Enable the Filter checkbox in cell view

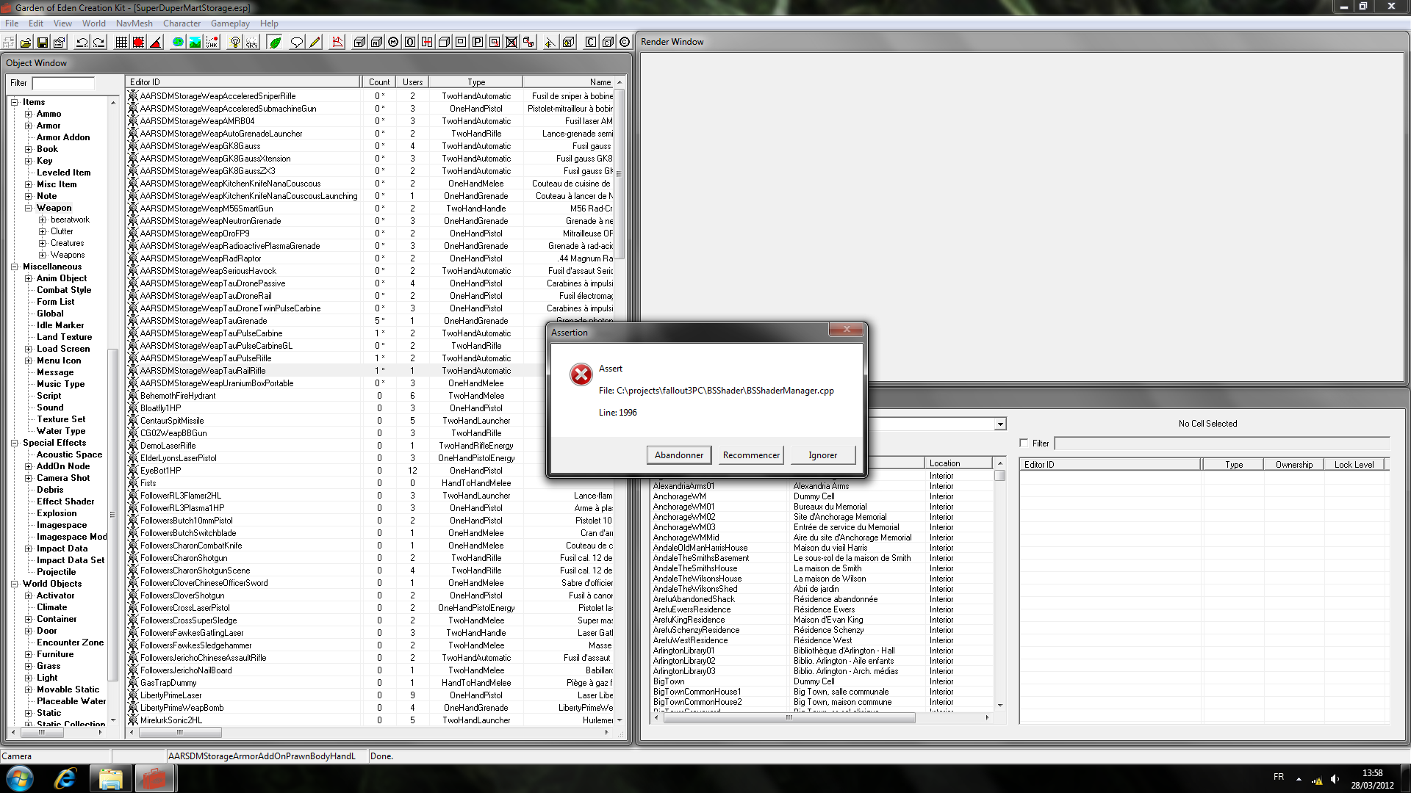coord(1024,443)
